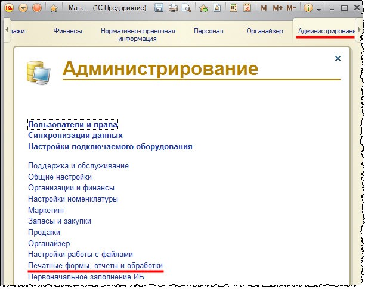365x289 pixels.
Task: Open the Первоначальное заполнение ИБ link
Action: click(86, 277)
